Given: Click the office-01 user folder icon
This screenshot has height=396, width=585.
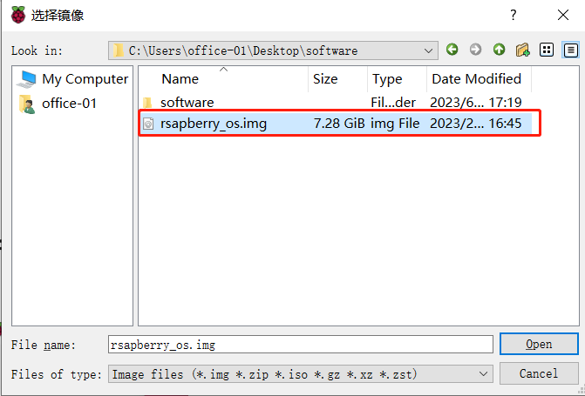Looking at the screenshot, I should tap(27, 104).
